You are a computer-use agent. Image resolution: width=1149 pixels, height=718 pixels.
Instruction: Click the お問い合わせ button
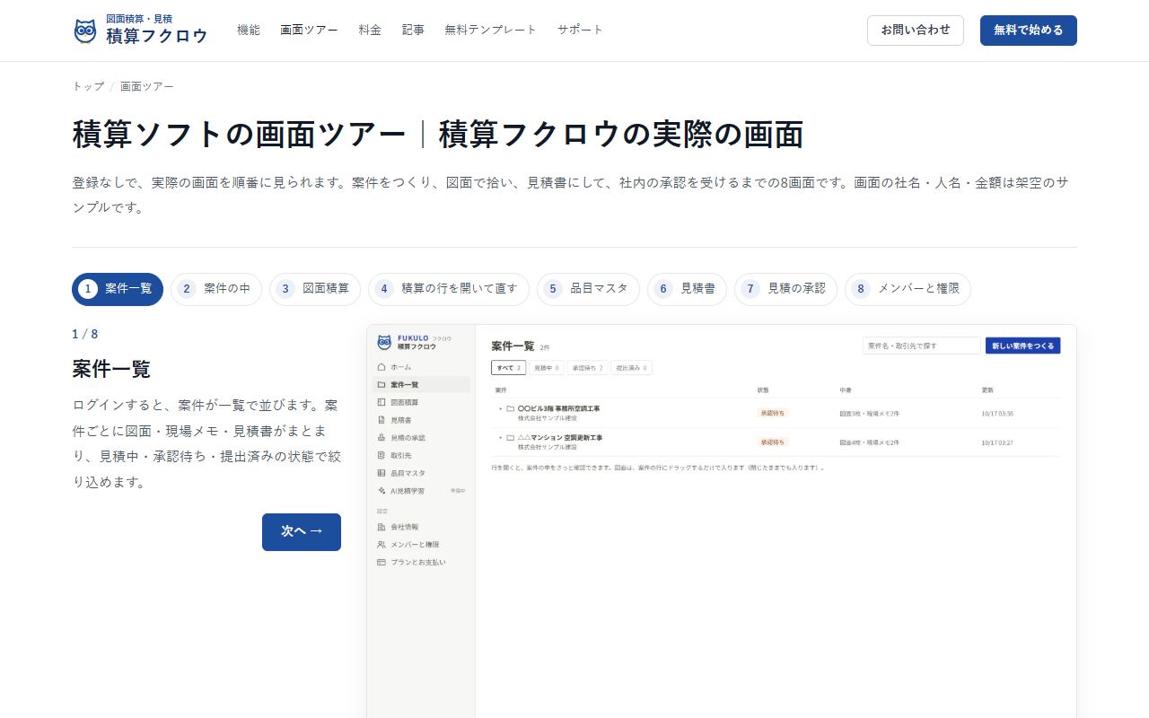click(x=916, y=31)
